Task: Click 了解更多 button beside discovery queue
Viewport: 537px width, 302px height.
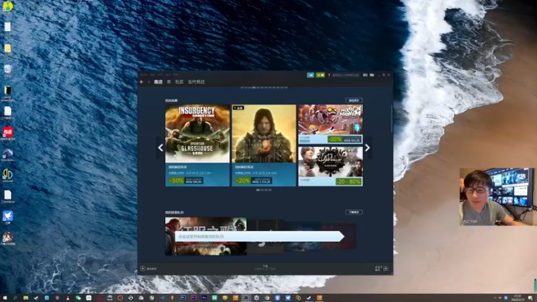Action: pyautogui.click(x=354, y=212)
